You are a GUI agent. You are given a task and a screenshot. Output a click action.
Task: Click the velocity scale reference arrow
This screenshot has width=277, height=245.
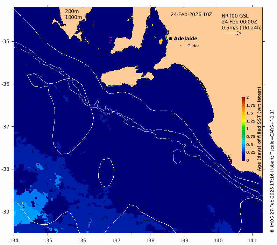click(233, 33)
